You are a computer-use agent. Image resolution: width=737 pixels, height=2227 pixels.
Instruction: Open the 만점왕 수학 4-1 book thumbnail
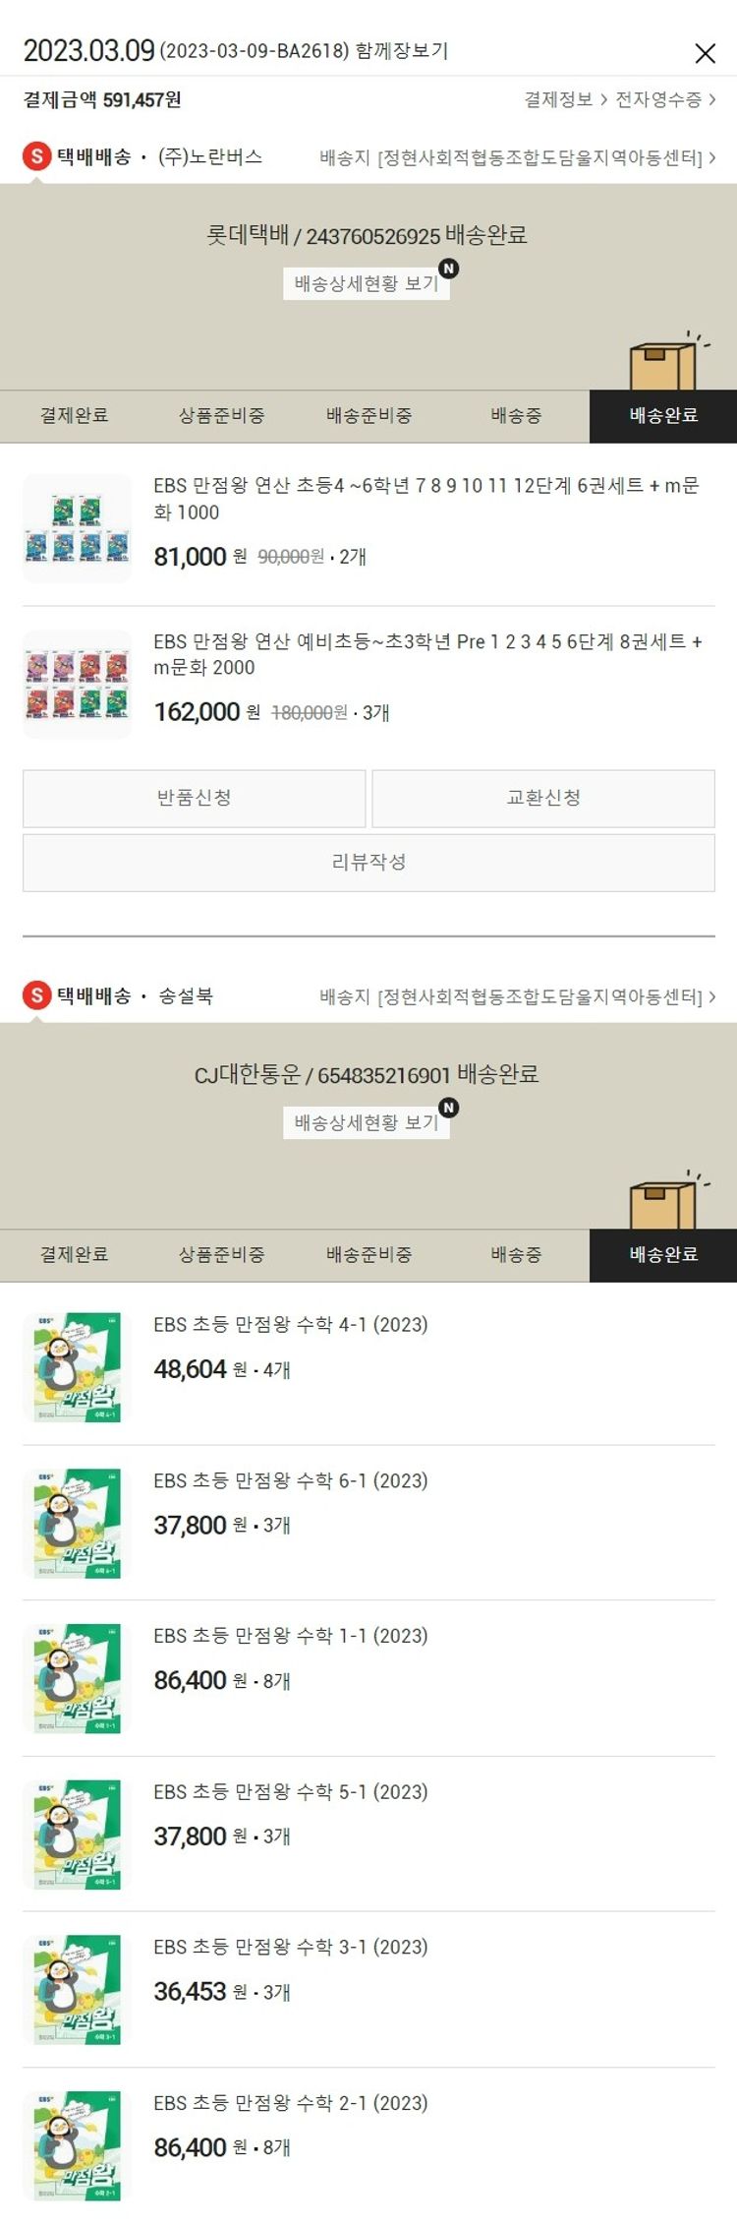point(78,1367)
